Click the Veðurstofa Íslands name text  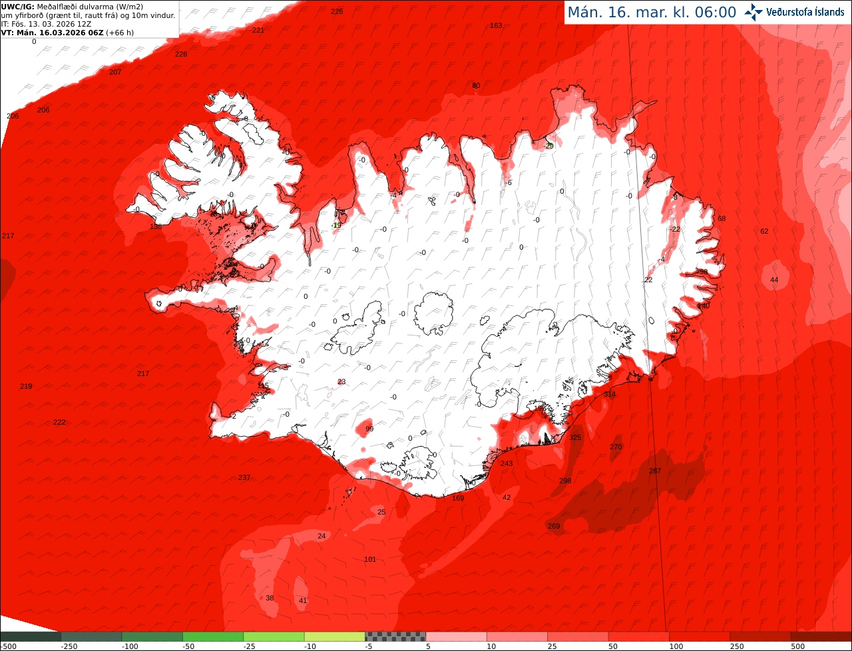[805, 12]
